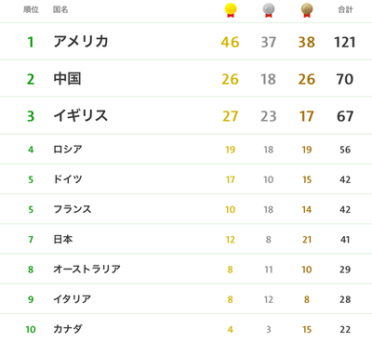Viewport: 372px width, 342px height.
Task: Select the 国名 country column header
Action: pyautogui.click(x=60, y=9)
